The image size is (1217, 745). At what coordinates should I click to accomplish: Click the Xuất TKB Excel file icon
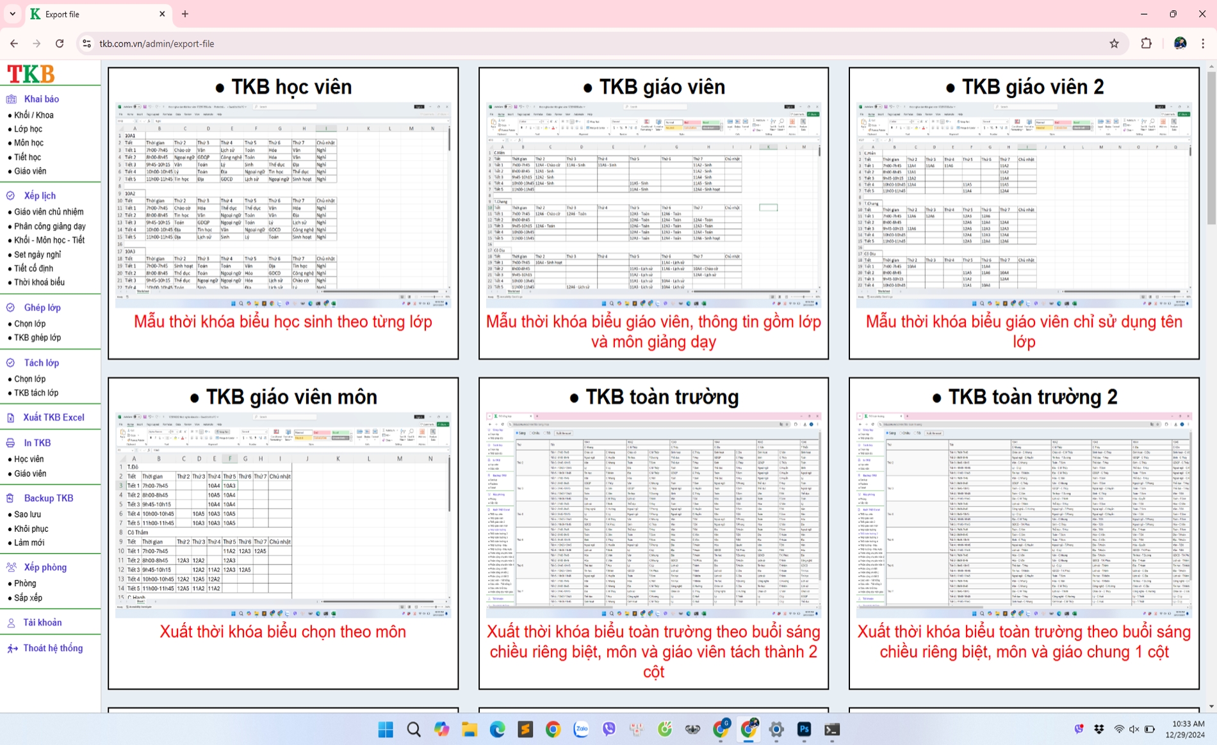click(11, 418)
